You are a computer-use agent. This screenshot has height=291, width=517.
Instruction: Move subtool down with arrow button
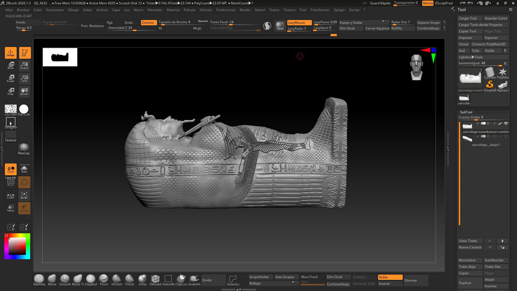click(502, 241)
